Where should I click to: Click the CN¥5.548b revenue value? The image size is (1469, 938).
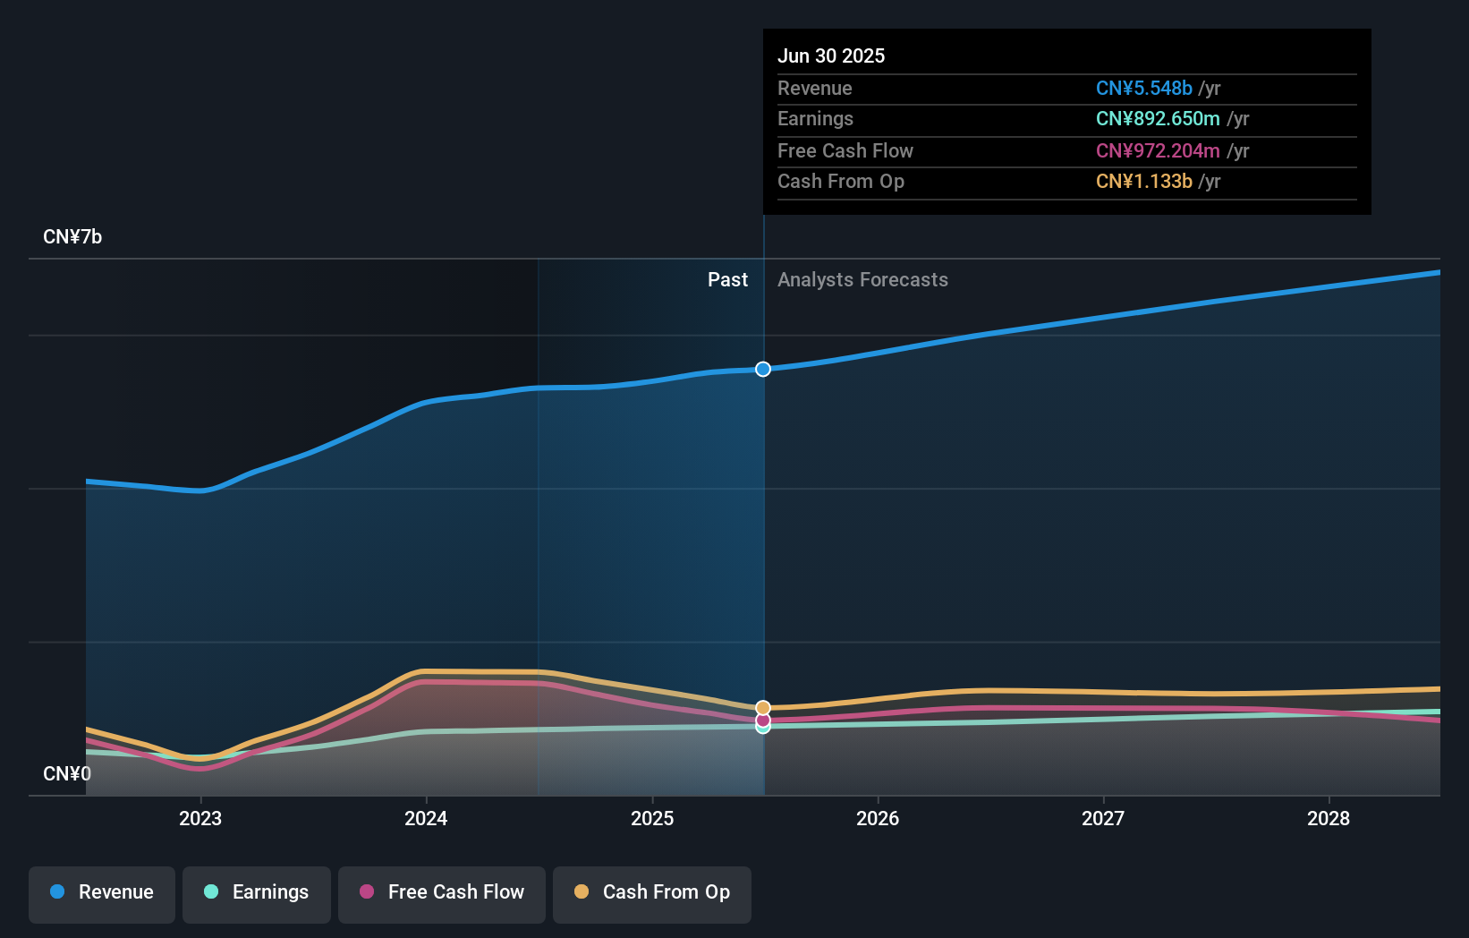coord(1143,89)
